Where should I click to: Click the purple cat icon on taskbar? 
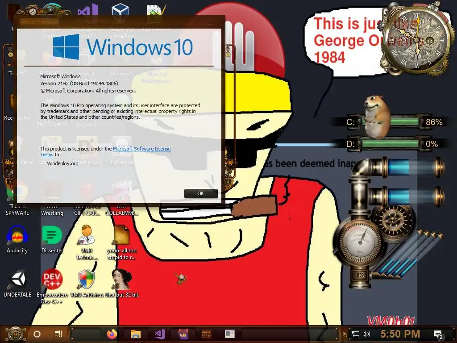[x=183, y=334]
